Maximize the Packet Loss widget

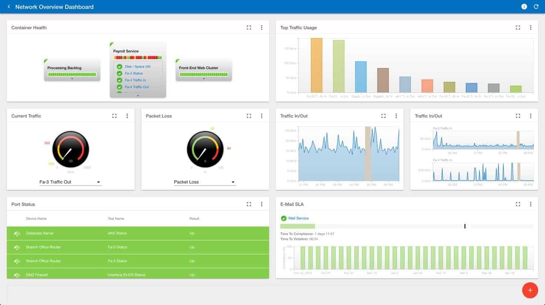249,116
